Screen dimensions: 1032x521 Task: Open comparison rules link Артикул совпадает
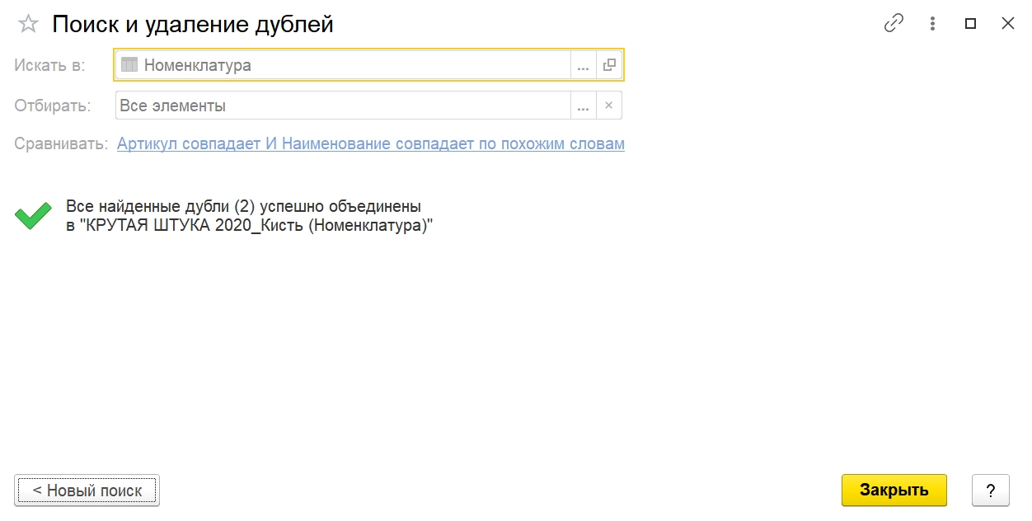371,144
